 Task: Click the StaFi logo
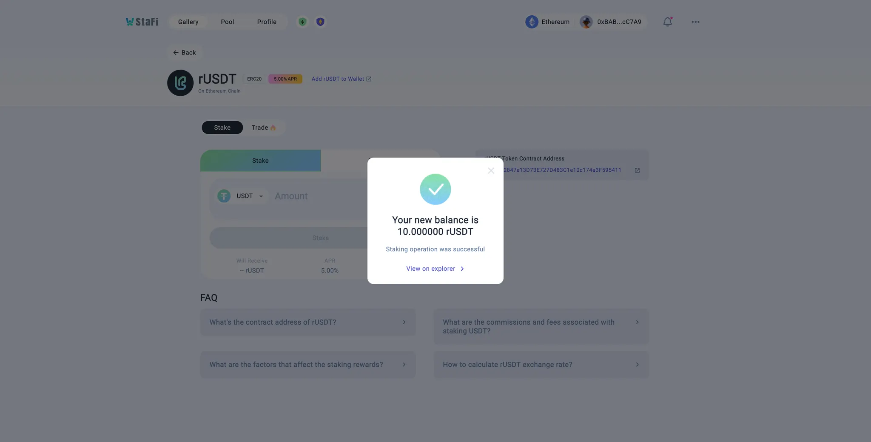point(142,22)
